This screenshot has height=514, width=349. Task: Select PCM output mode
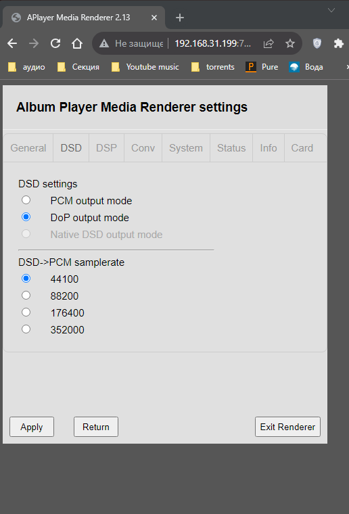[x=26, y=200]
